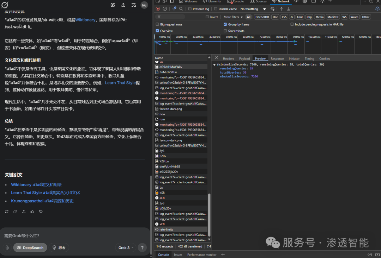381x258 pixels.
Task: Open the More filters dropdown
Action: tap(233, 17)
